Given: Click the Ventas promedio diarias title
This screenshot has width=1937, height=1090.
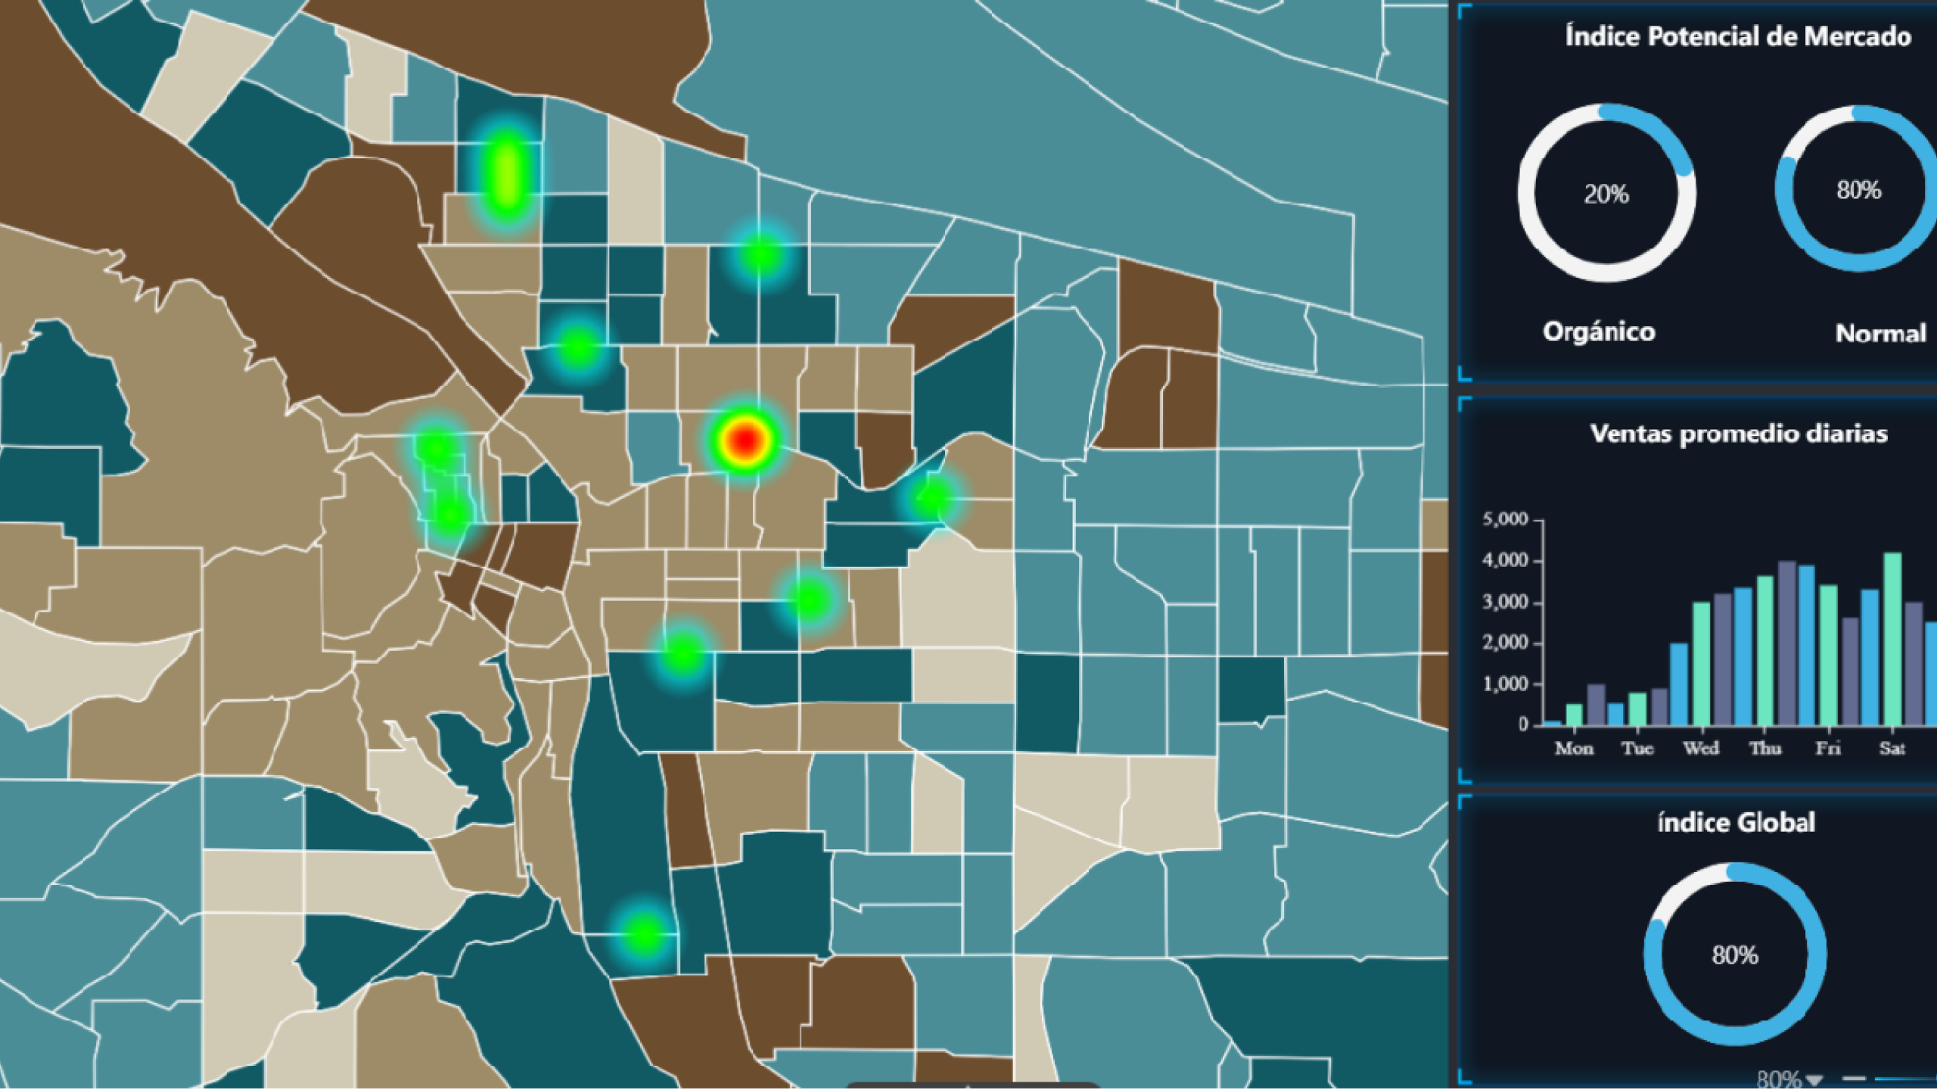Looking at the screenshot, I should point(1738,434).
